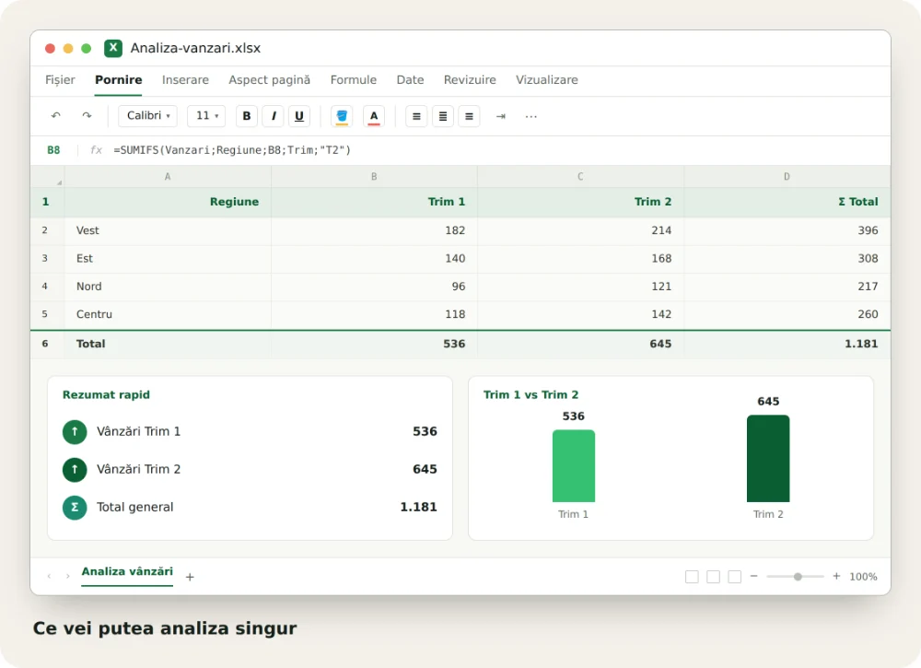Image resolution: width=921 pixels, height=668 pixels.
Task: Select column D header
Action: point(787,177)
